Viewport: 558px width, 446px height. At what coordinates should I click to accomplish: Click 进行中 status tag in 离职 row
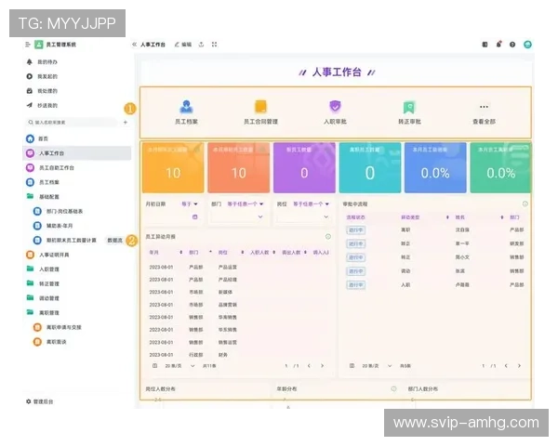tap(356, 230)
